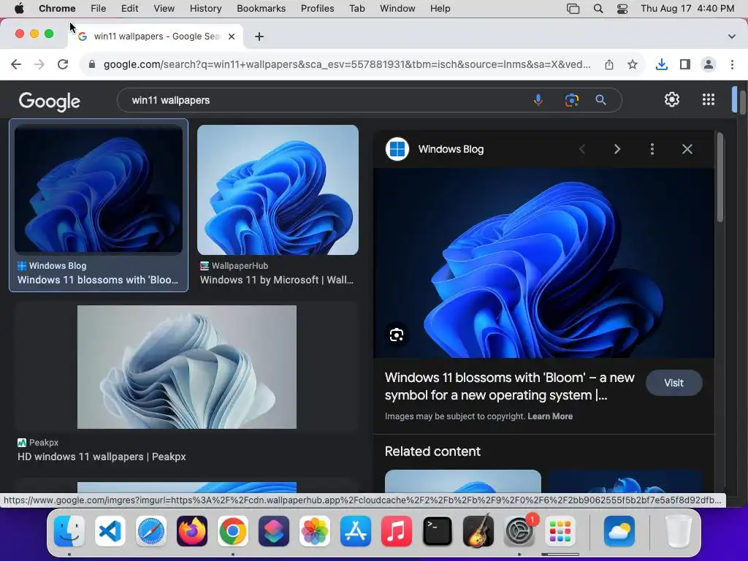
Task: Go back using Chrome's back arrow
Action: coord(16,64)
